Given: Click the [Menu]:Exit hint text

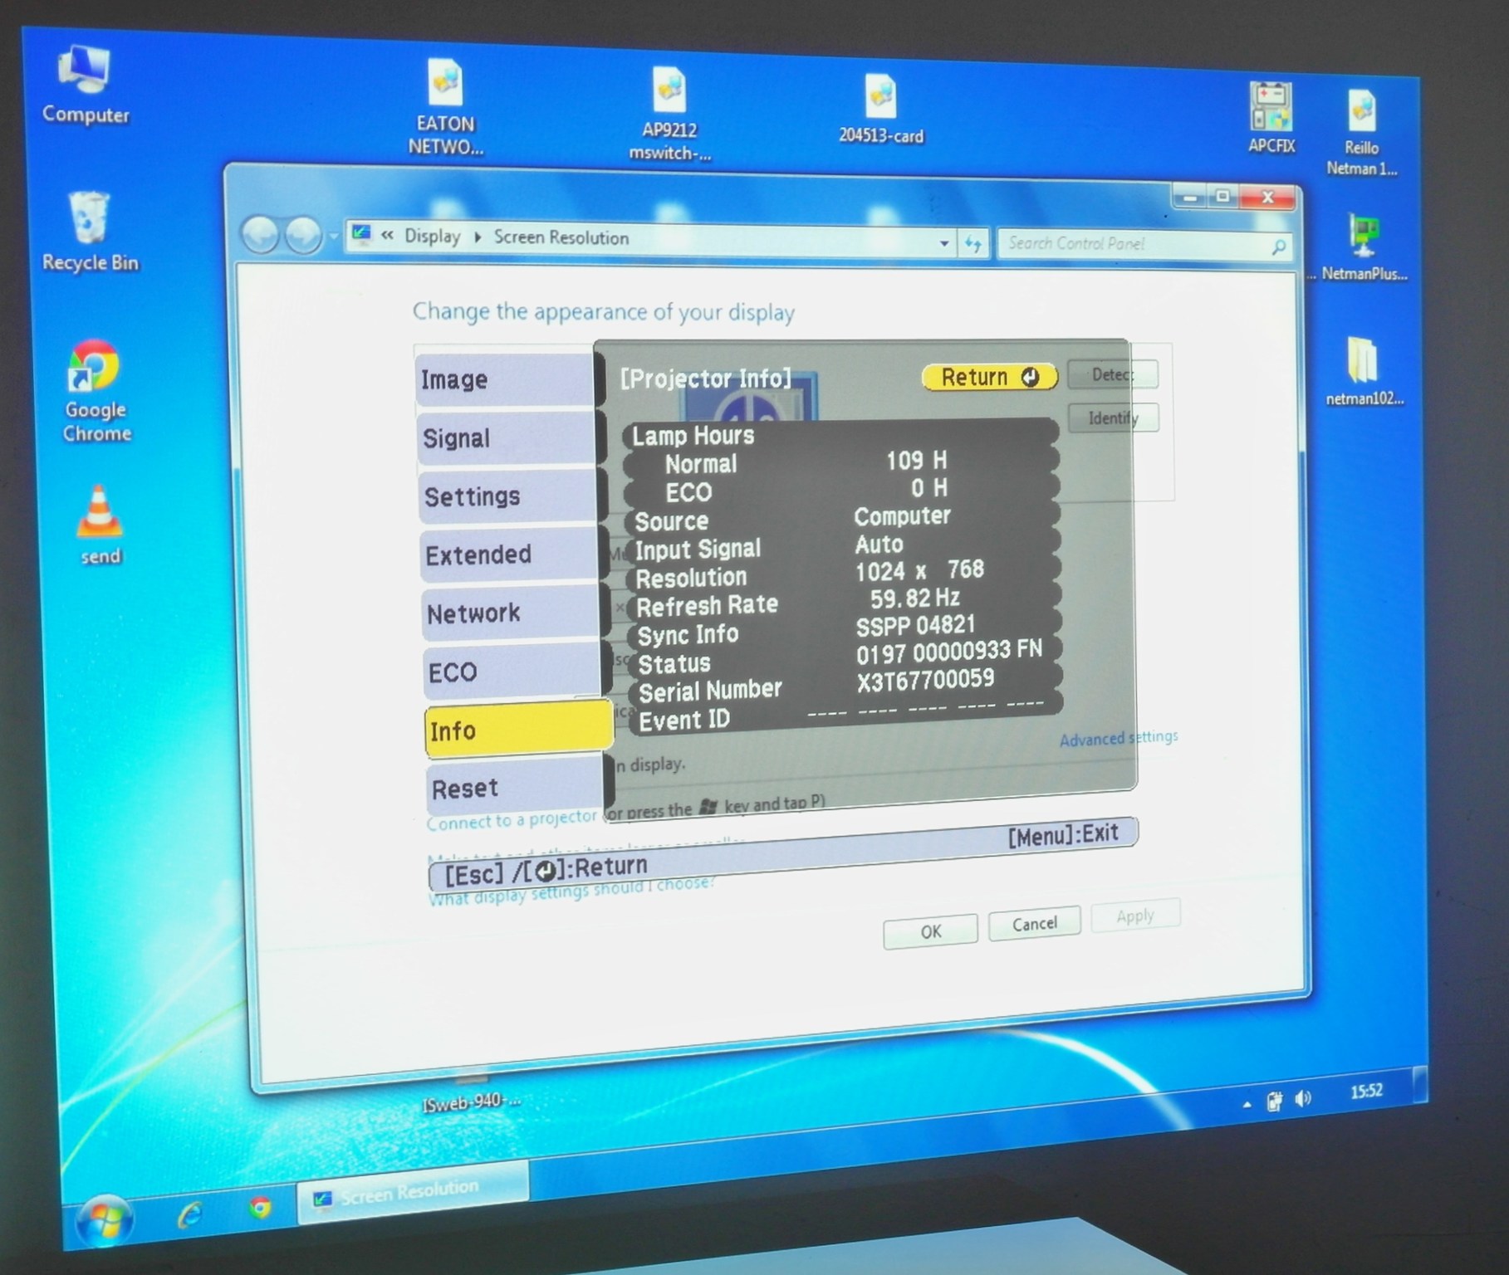Looking at the screenshot, I should pos(1064,833).
